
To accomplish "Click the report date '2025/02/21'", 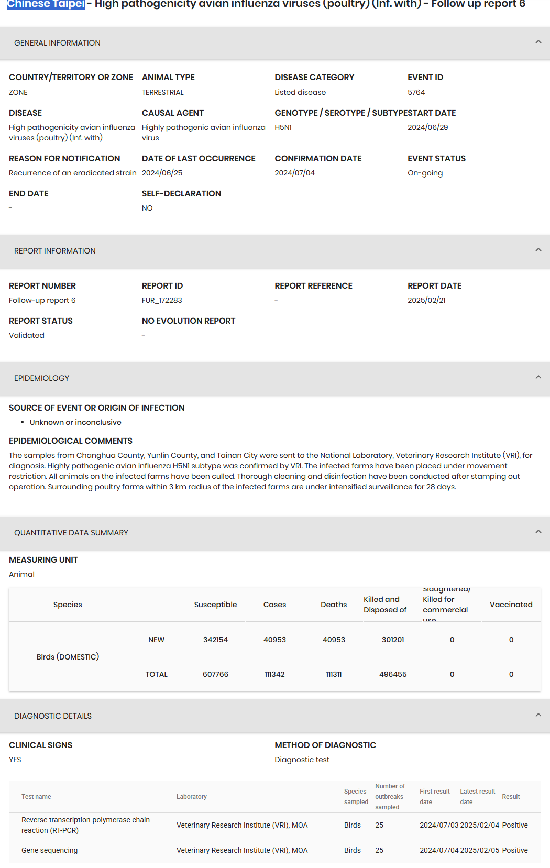I will [x=427, y=300].
